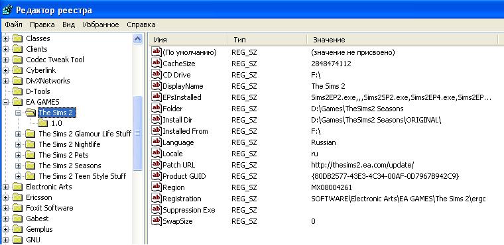Click the Folder string value icon
The width and height of the screenshot is (504, 245).
pyautogui.click(x=157, y=108)
